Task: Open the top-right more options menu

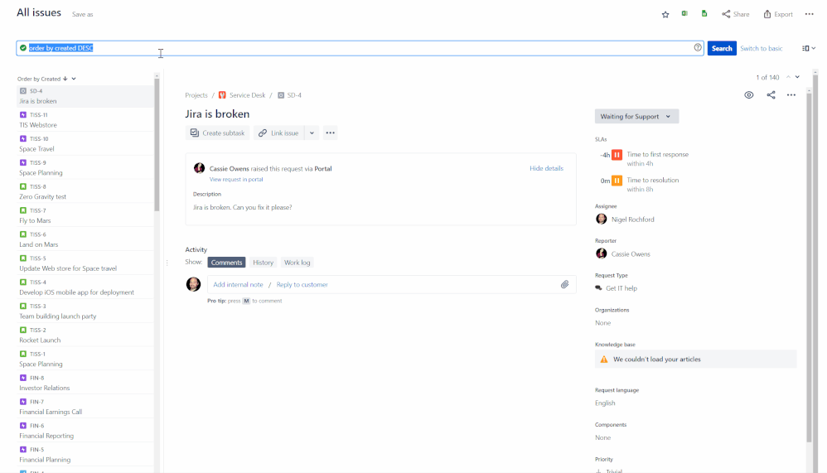Action: pyautogui.click(x=809, y=14)
